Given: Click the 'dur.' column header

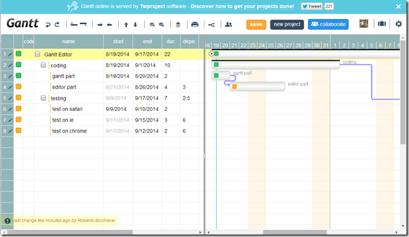Looking at the screenshot, I should (x=171, y=41).
